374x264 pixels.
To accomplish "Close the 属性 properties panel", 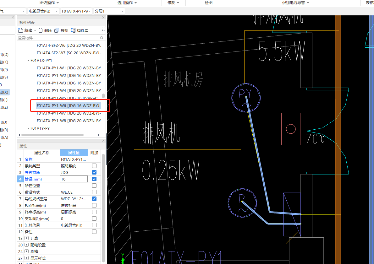I will [103, 141].
